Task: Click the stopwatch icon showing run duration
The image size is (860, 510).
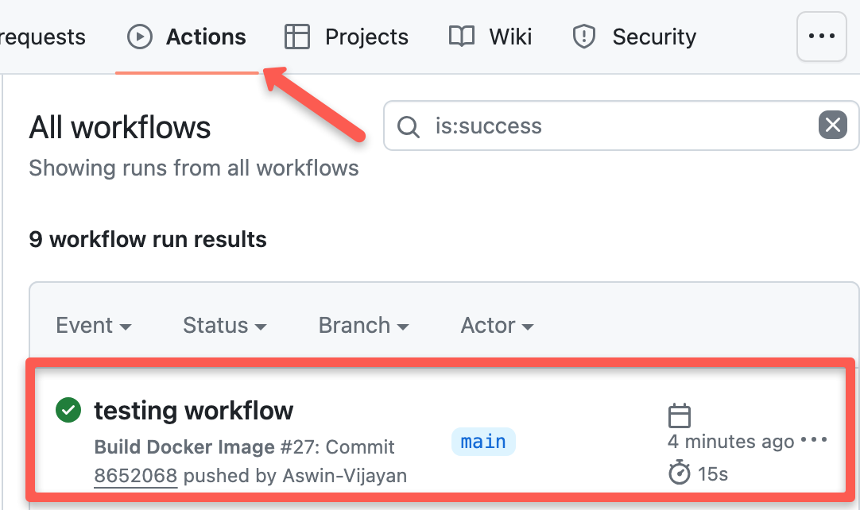Action: pyautogui.click(x=680, y=472)
